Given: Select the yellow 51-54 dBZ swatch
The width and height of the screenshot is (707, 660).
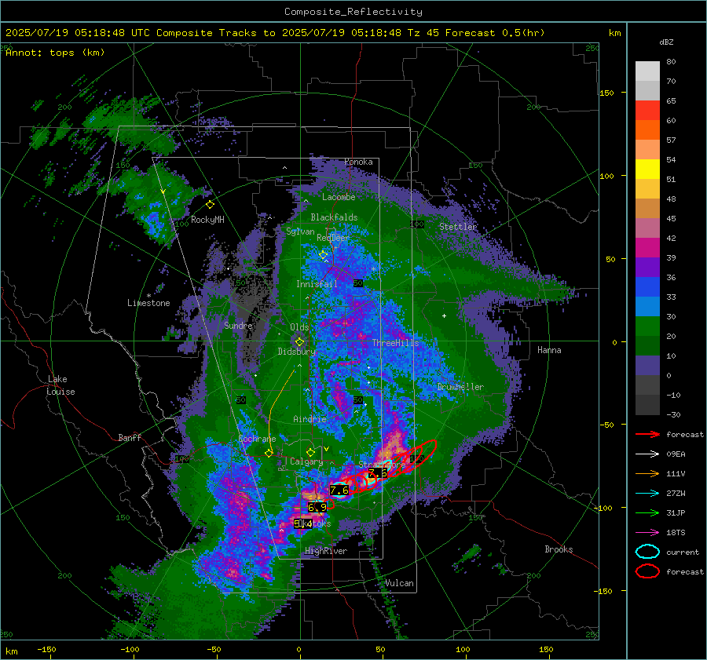Looking at the screenshot, I should [x=647, y=170].
